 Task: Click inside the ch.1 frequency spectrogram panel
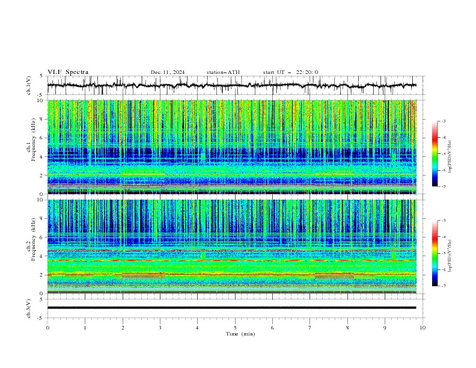[x=232, y=147]
